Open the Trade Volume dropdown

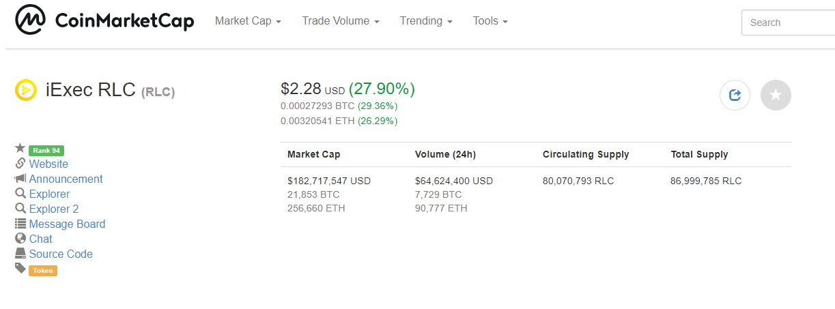(x=341, y=21)
